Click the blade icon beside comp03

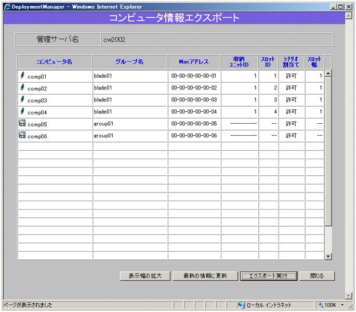22,99
